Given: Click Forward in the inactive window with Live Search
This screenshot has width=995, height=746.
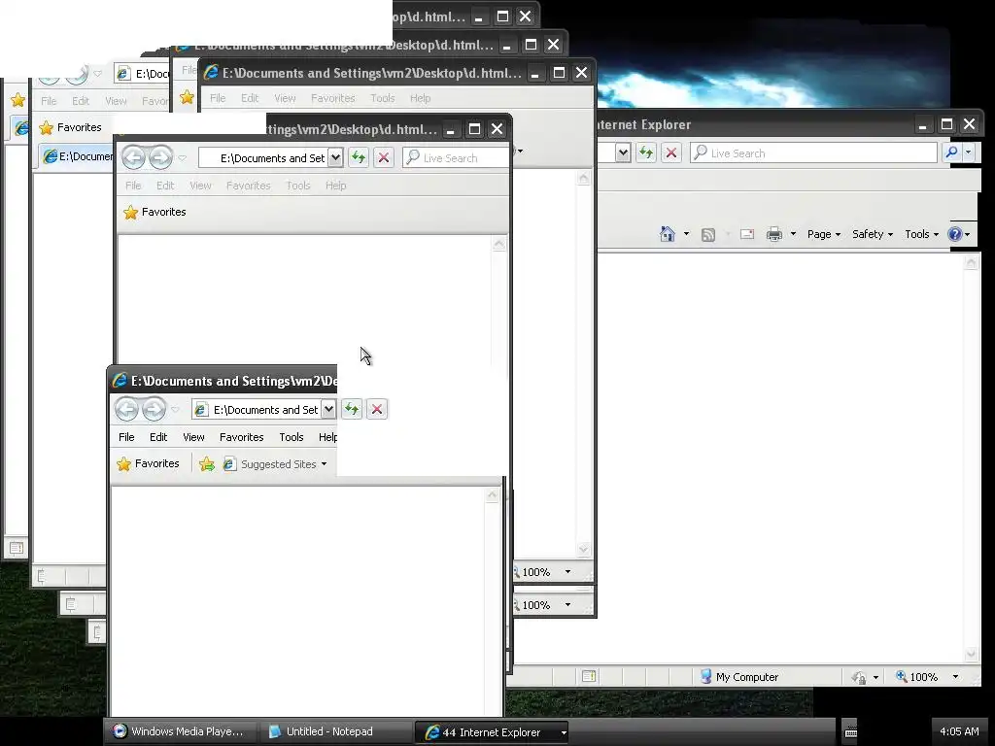Looking at the screenshot, I should (160, 157).
